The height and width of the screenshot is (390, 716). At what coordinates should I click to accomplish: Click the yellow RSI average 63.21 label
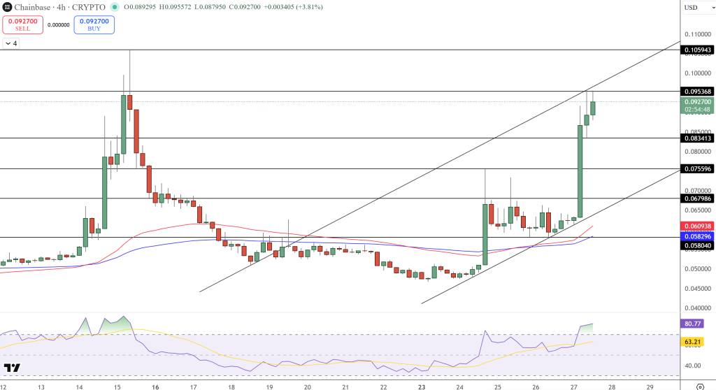[693, 342]
